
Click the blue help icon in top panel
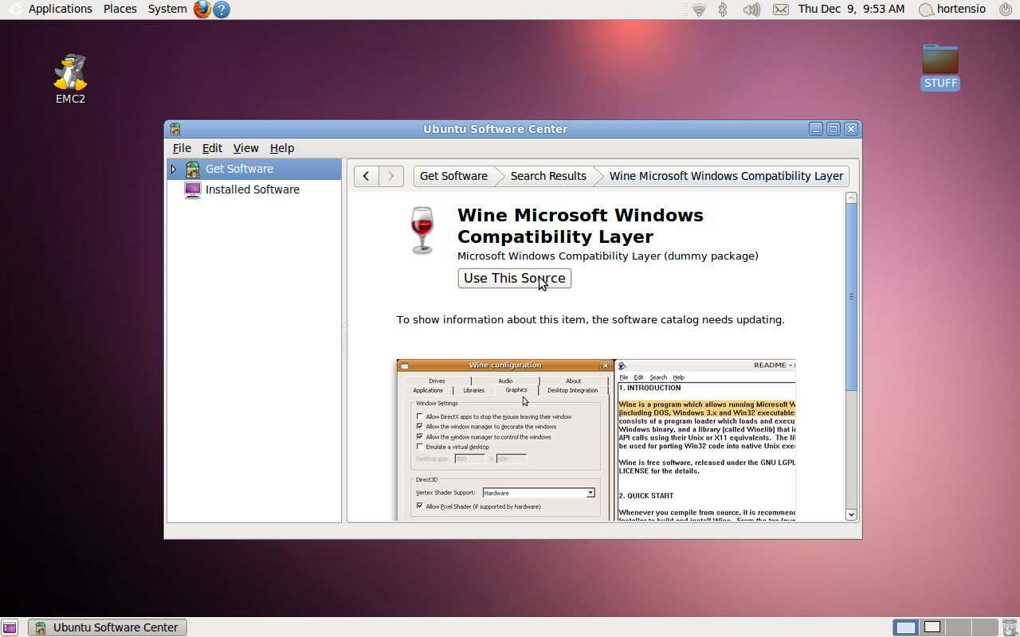click(222, 10)
